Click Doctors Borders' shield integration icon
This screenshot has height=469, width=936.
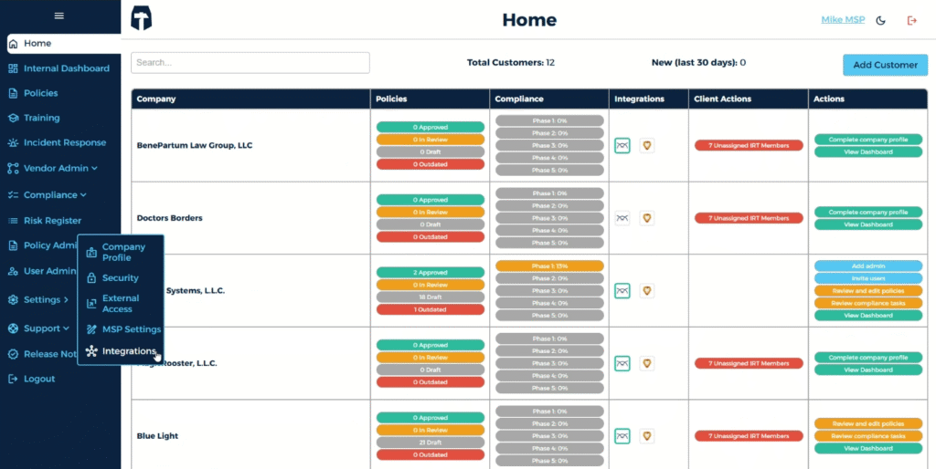pos(646,218)
